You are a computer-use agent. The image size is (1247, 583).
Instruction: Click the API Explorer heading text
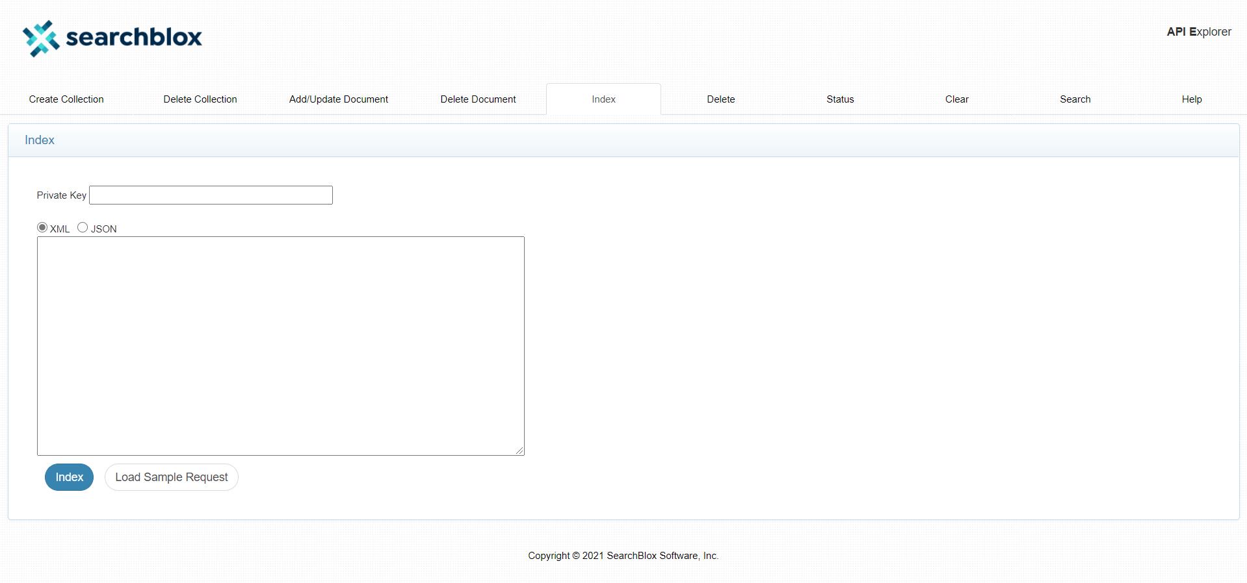coord(1199,32)
